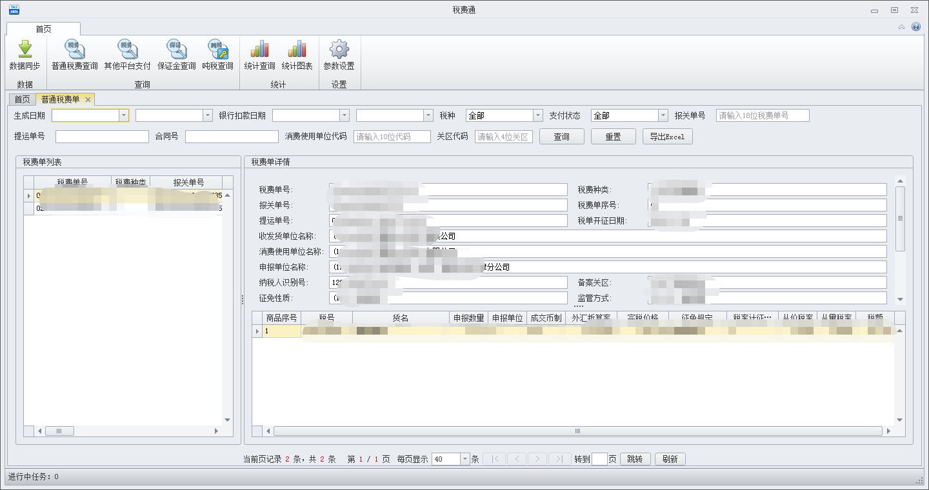This screenshot has width=929, height=490.
Task: Go to next page pagination button
Action: click(x=538, y=459)
